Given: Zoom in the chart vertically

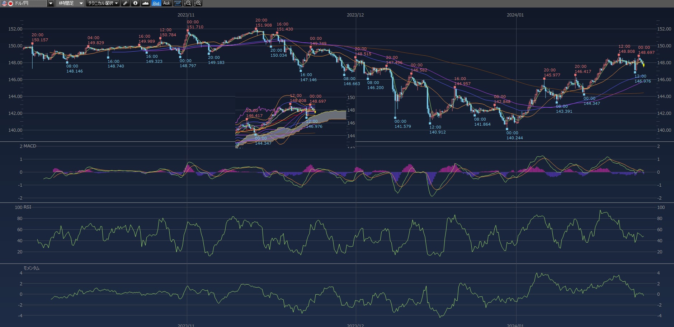Looking at the screenshot, I should click(198, 3).
